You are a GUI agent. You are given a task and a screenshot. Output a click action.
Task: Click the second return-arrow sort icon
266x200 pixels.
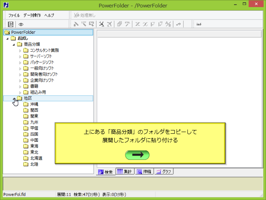[160, 24]
